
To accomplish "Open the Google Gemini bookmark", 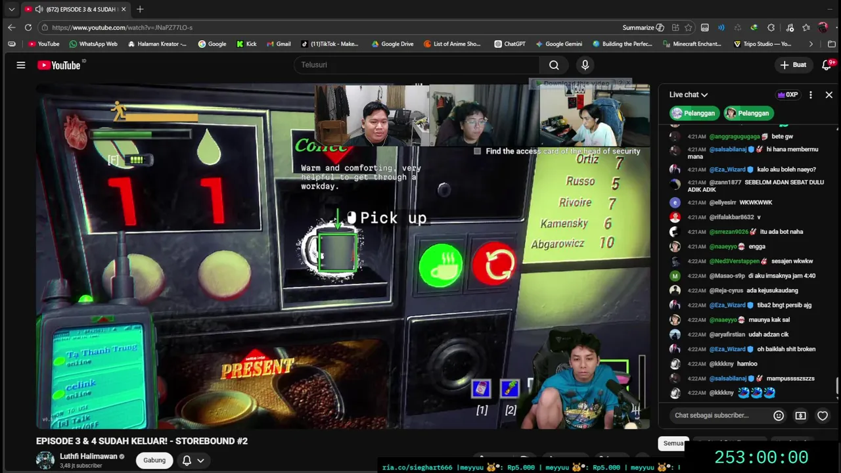I will [x=558, y=44].
